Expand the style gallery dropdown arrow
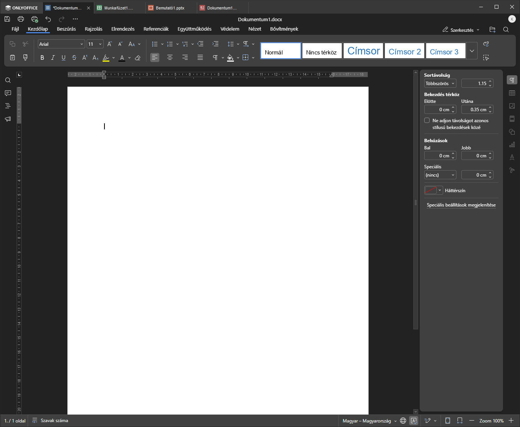Image resolution: width=520 pixels, height=427 pixels. tap(472, 51)
